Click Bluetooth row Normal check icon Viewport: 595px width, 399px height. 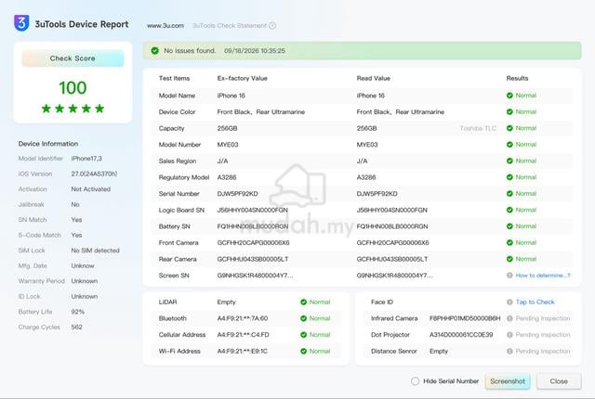tap(303, 318)
